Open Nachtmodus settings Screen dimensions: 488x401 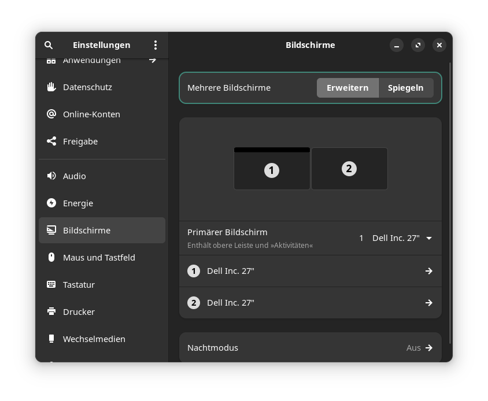(x=310, y=348)
